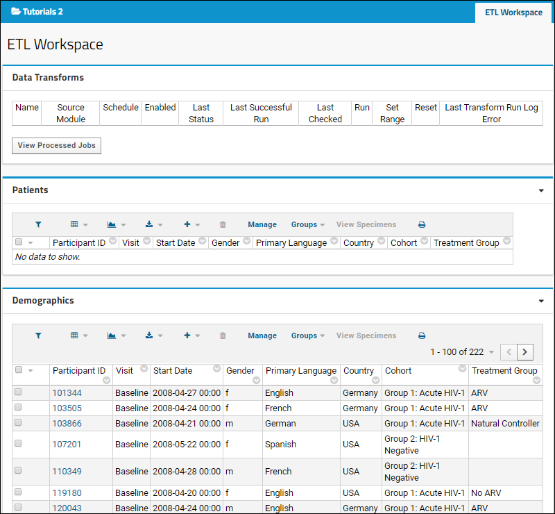Click Natural Controller cell for participant 103866
This screenshot has width=555, height=514.
click(x=505, y=423)
